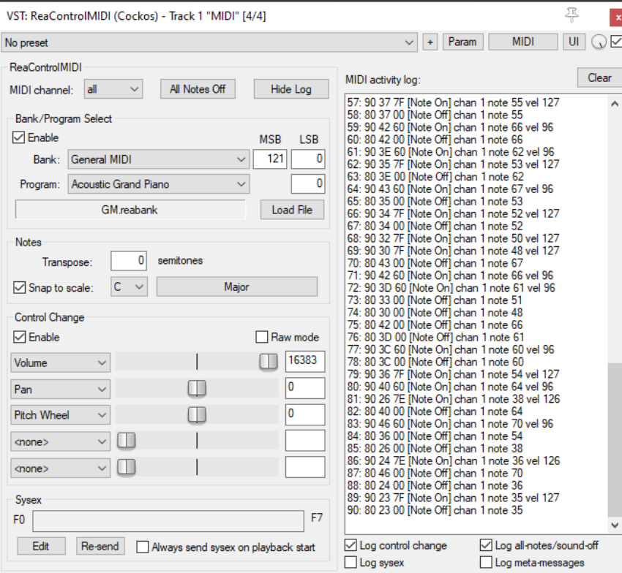Viewport: 622px width, 573px height.
Task: Click the Volume value field 16383
Action: 305,361
